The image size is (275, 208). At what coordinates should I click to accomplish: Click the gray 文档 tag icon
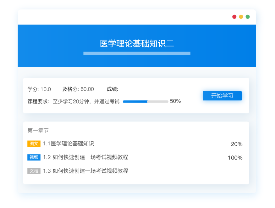tap(34, 171)
